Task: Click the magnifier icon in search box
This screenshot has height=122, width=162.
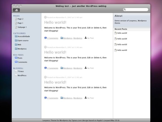Action: 125,10
